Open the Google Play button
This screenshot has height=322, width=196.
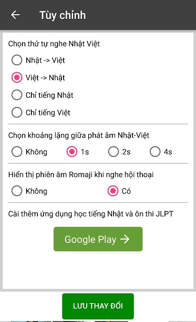click(x=98, y=239)
